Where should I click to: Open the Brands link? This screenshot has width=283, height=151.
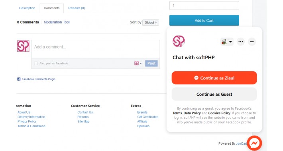point(142,112)
